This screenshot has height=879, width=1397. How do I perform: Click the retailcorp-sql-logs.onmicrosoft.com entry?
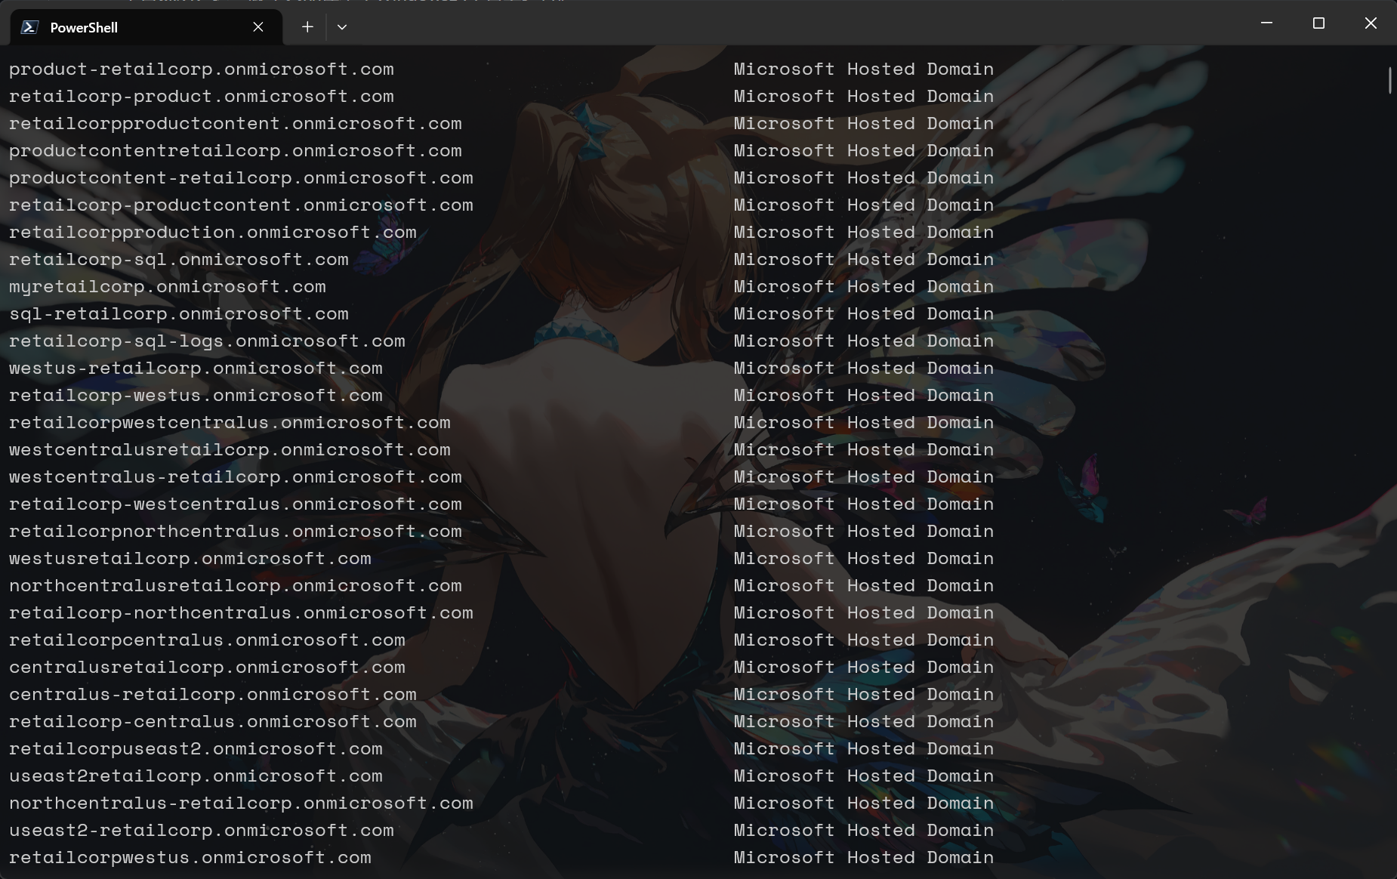pos(207,341)
